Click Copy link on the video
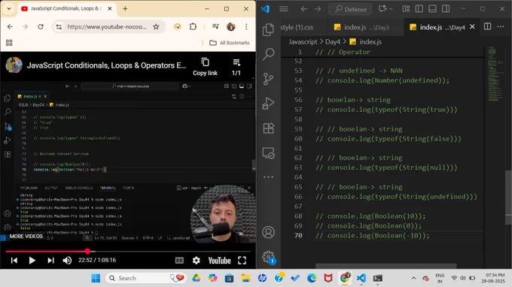The width and height of the screenshot is (512, 287). click(205, 67)
